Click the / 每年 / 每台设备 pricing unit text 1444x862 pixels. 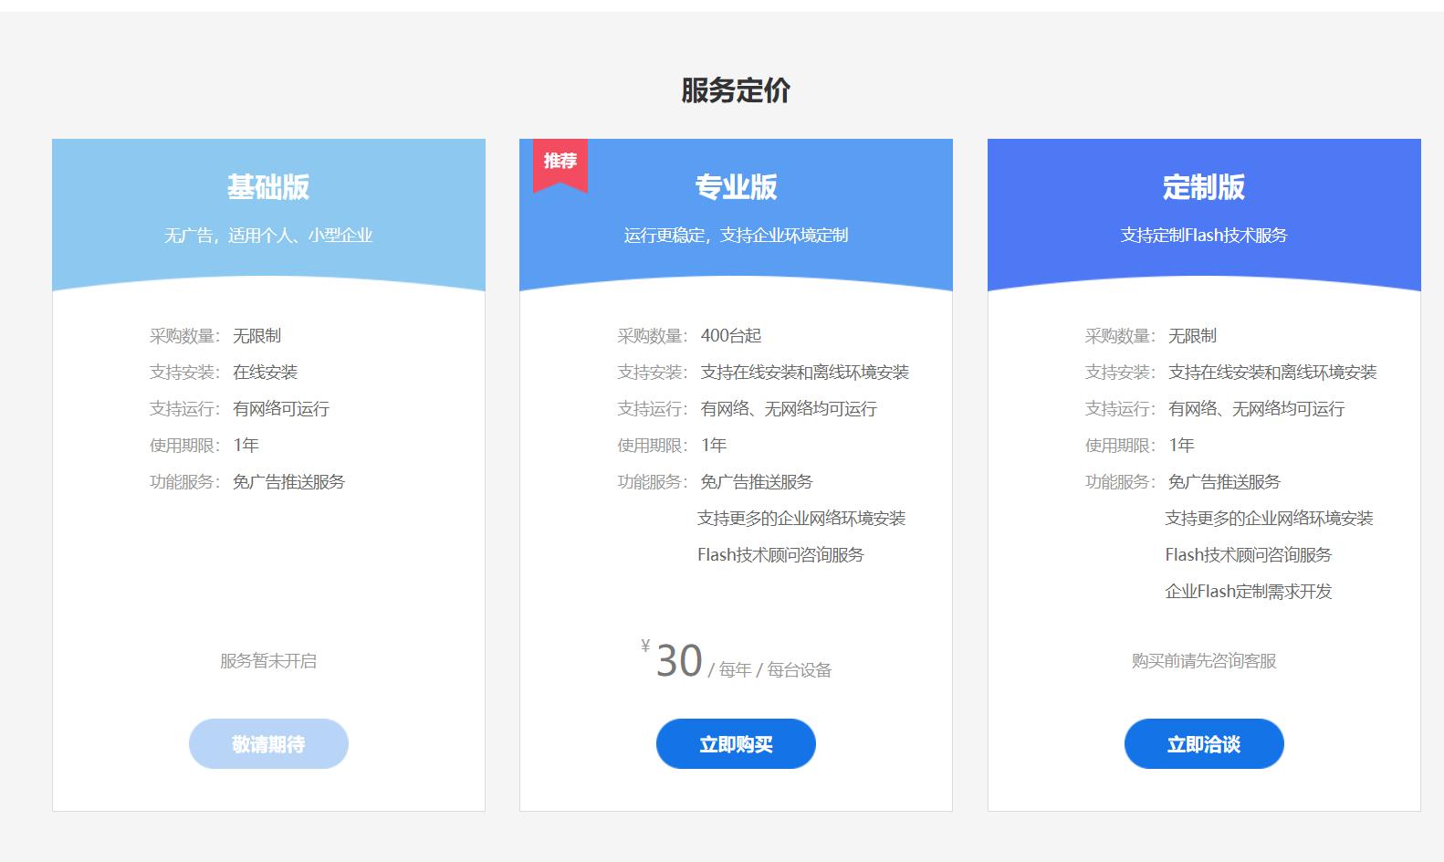click(x=770, y=670)
